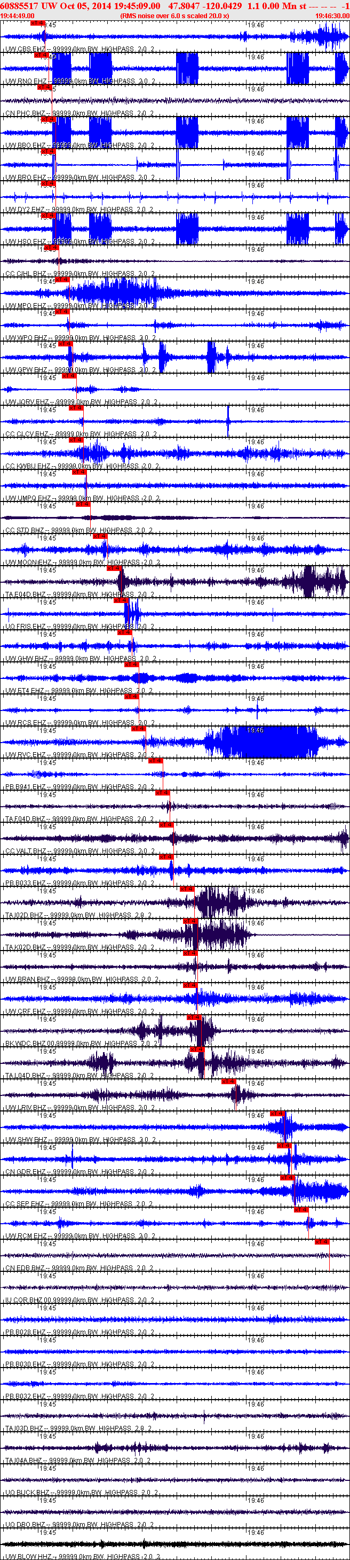
Task: Select the red pick marker on TA.I02D.BHZ trace
Action: click(187, 889)
